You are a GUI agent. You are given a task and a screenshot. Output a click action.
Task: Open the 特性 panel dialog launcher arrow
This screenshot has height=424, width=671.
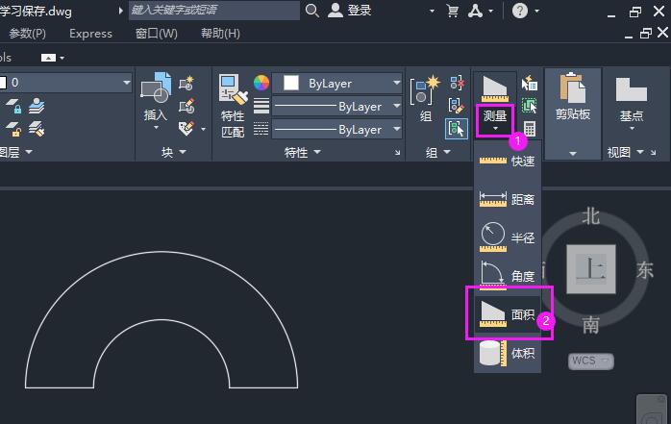click(x=397, y=152)
